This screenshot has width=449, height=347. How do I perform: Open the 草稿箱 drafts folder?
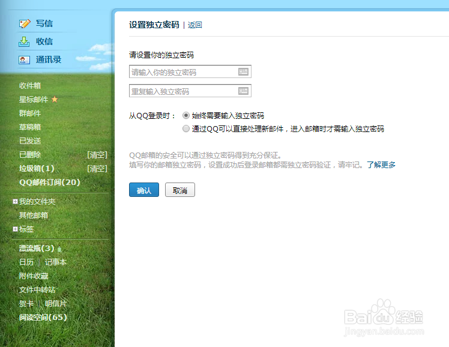pyautogui.click(x=30, y=127)
